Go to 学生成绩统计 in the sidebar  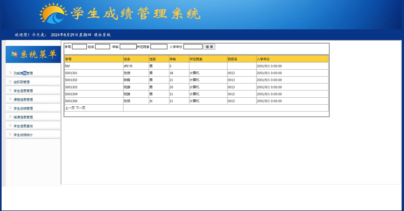[x=23, y=135]
